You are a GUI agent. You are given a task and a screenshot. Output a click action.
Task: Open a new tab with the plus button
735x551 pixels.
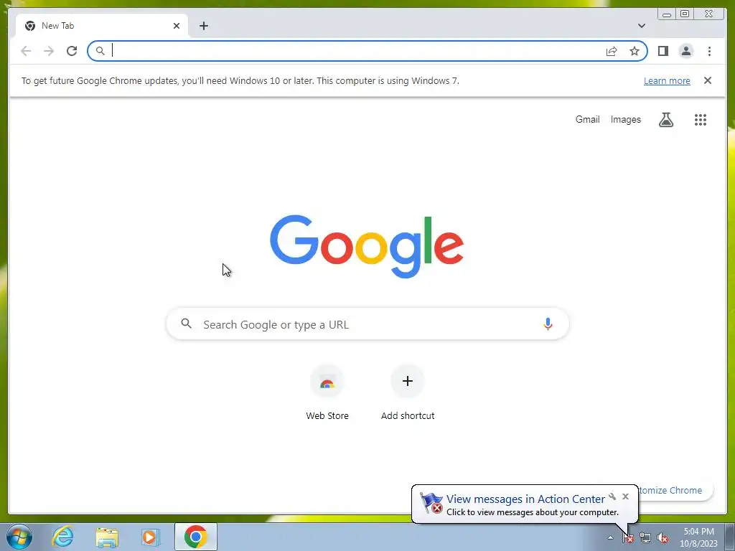[203, 26]
